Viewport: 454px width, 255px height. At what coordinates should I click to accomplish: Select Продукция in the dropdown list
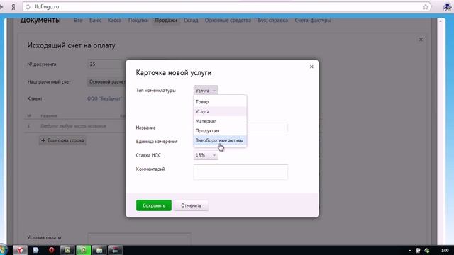point(220,130)
